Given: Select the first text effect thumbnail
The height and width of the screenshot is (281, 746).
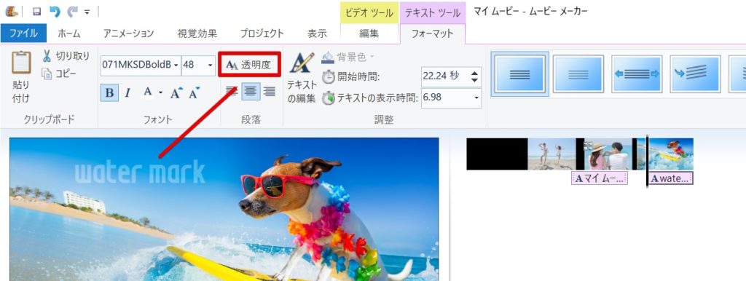Looking at the screenshot, I should 519,74.
